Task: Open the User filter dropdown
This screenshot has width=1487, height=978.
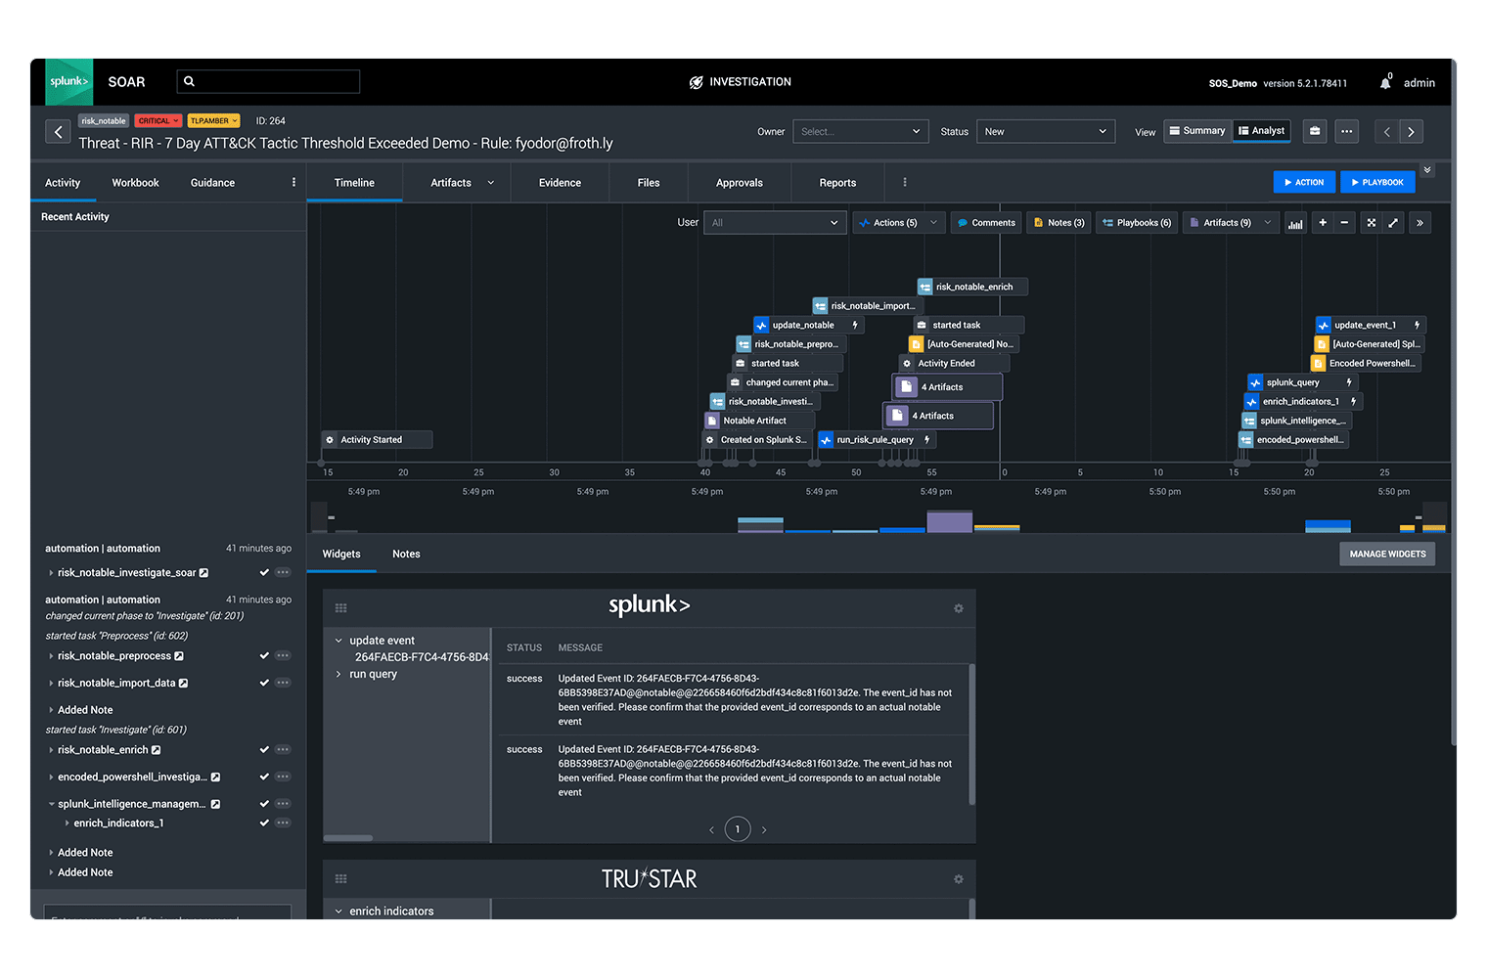Action: [775, 223]
